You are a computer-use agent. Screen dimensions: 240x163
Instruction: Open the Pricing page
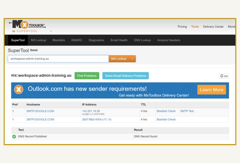(182, 27)
